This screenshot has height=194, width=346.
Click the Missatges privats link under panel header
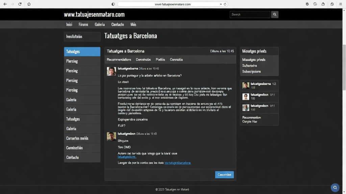(254, 60)
